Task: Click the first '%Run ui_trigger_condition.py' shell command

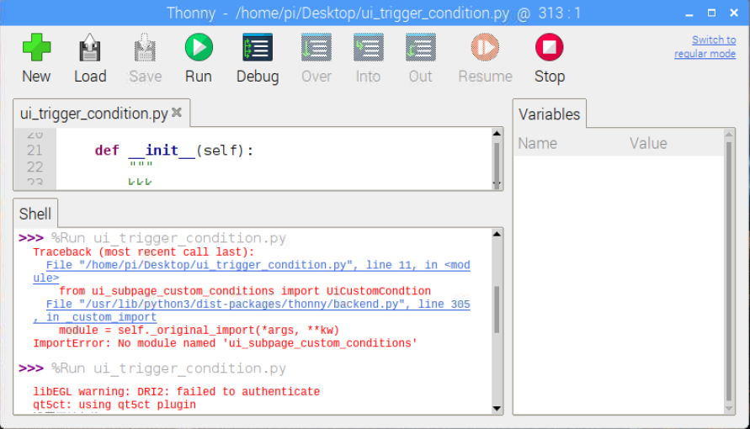Action: click(168, 238)
